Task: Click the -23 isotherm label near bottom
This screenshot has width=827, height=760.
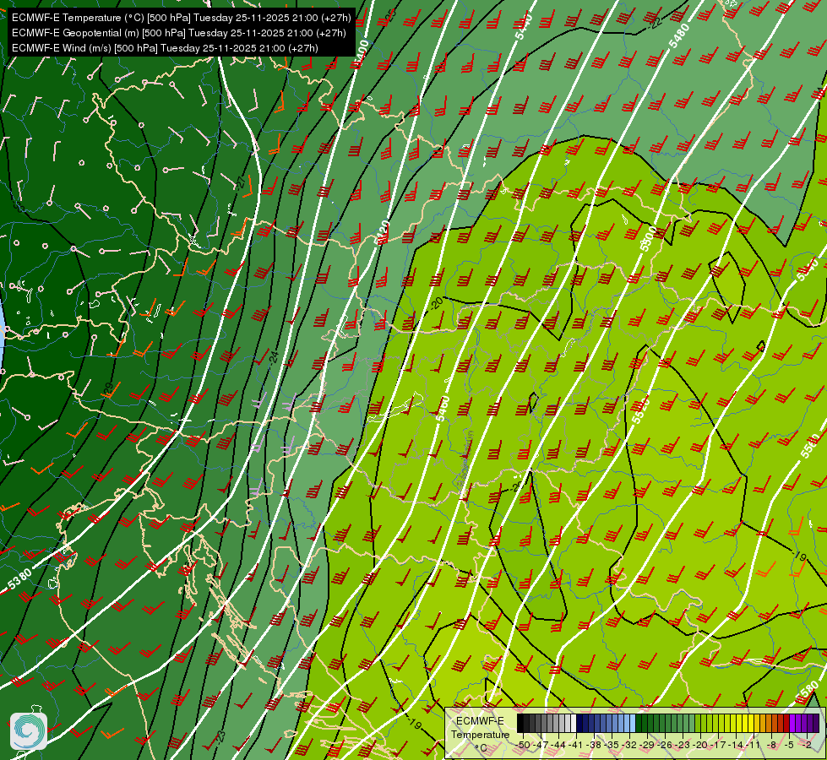Action: tap(220, 736)
